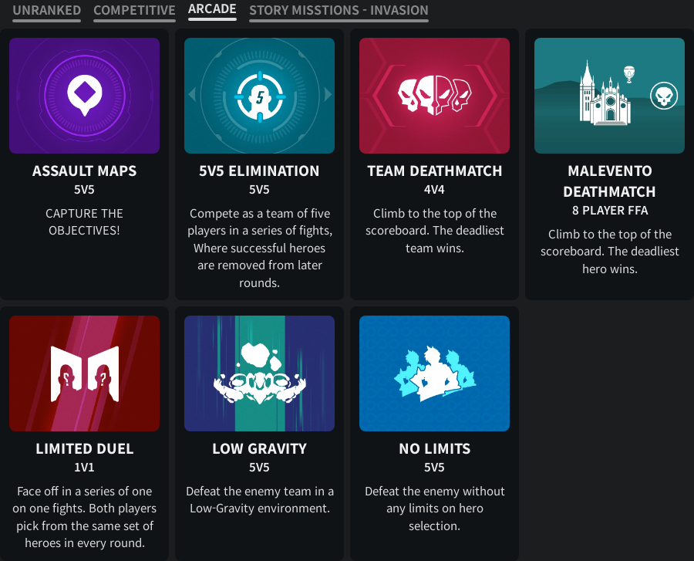
Task: Click the '8 PLAYER FFA' label
Action: click(x=610, y=211)
